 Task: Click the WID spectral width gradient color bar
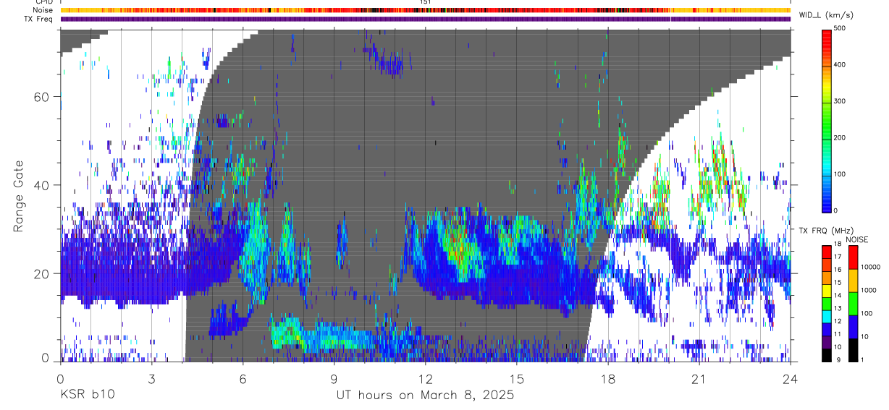tap(827, 120)
